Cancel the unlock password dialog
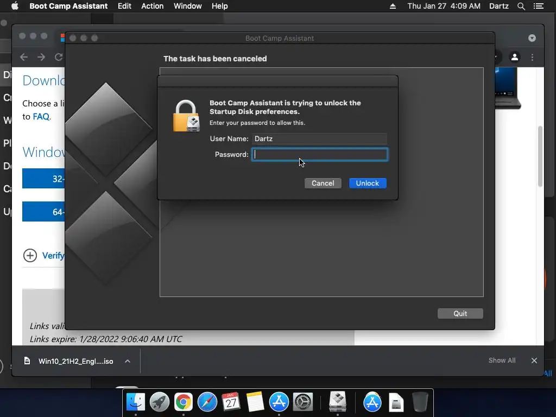Image resolution: width=556 pixels, height=417 pixels. click(323, 184)
